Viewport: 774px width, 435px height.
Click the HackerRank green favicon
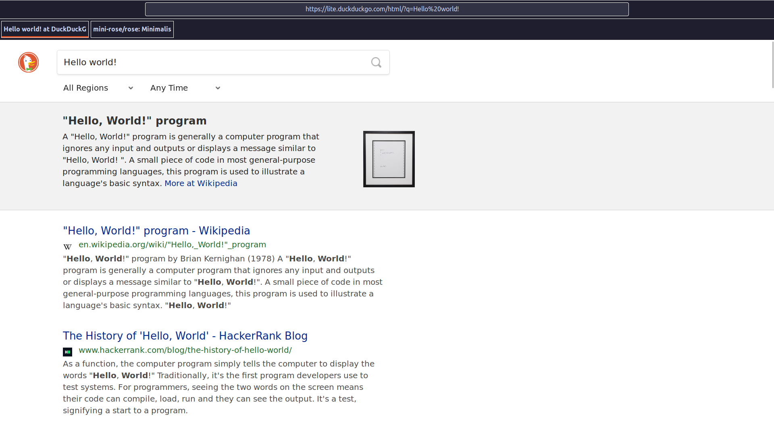tap(67, 352)
